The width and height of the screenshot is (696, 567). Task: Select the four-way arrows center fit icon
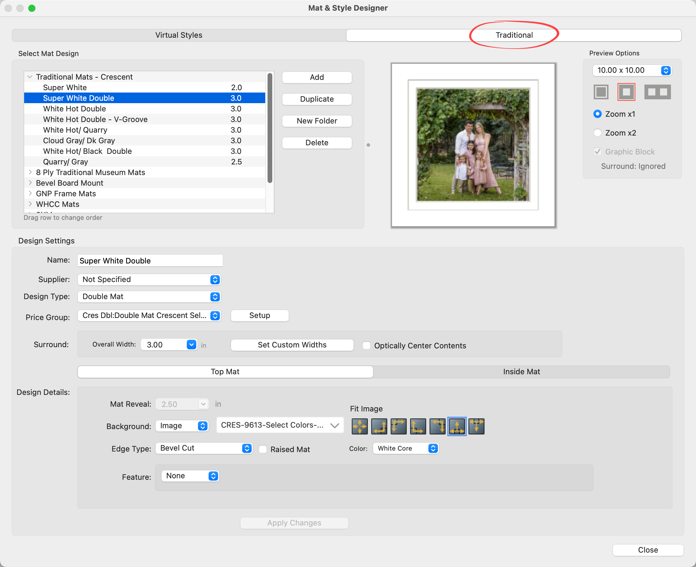coord(359,426)
